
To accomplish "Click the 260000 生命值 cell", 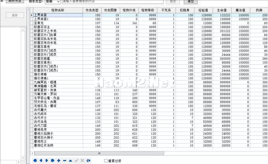I will tap(222, 59).
